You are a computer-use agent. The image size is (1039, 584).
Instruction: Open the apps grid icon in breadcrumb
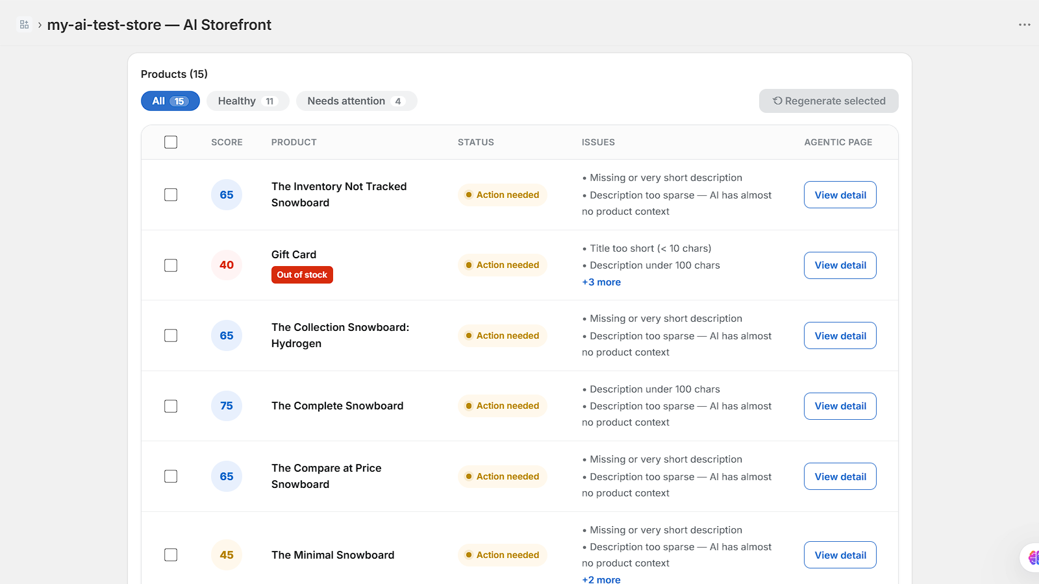pos(24,25)
